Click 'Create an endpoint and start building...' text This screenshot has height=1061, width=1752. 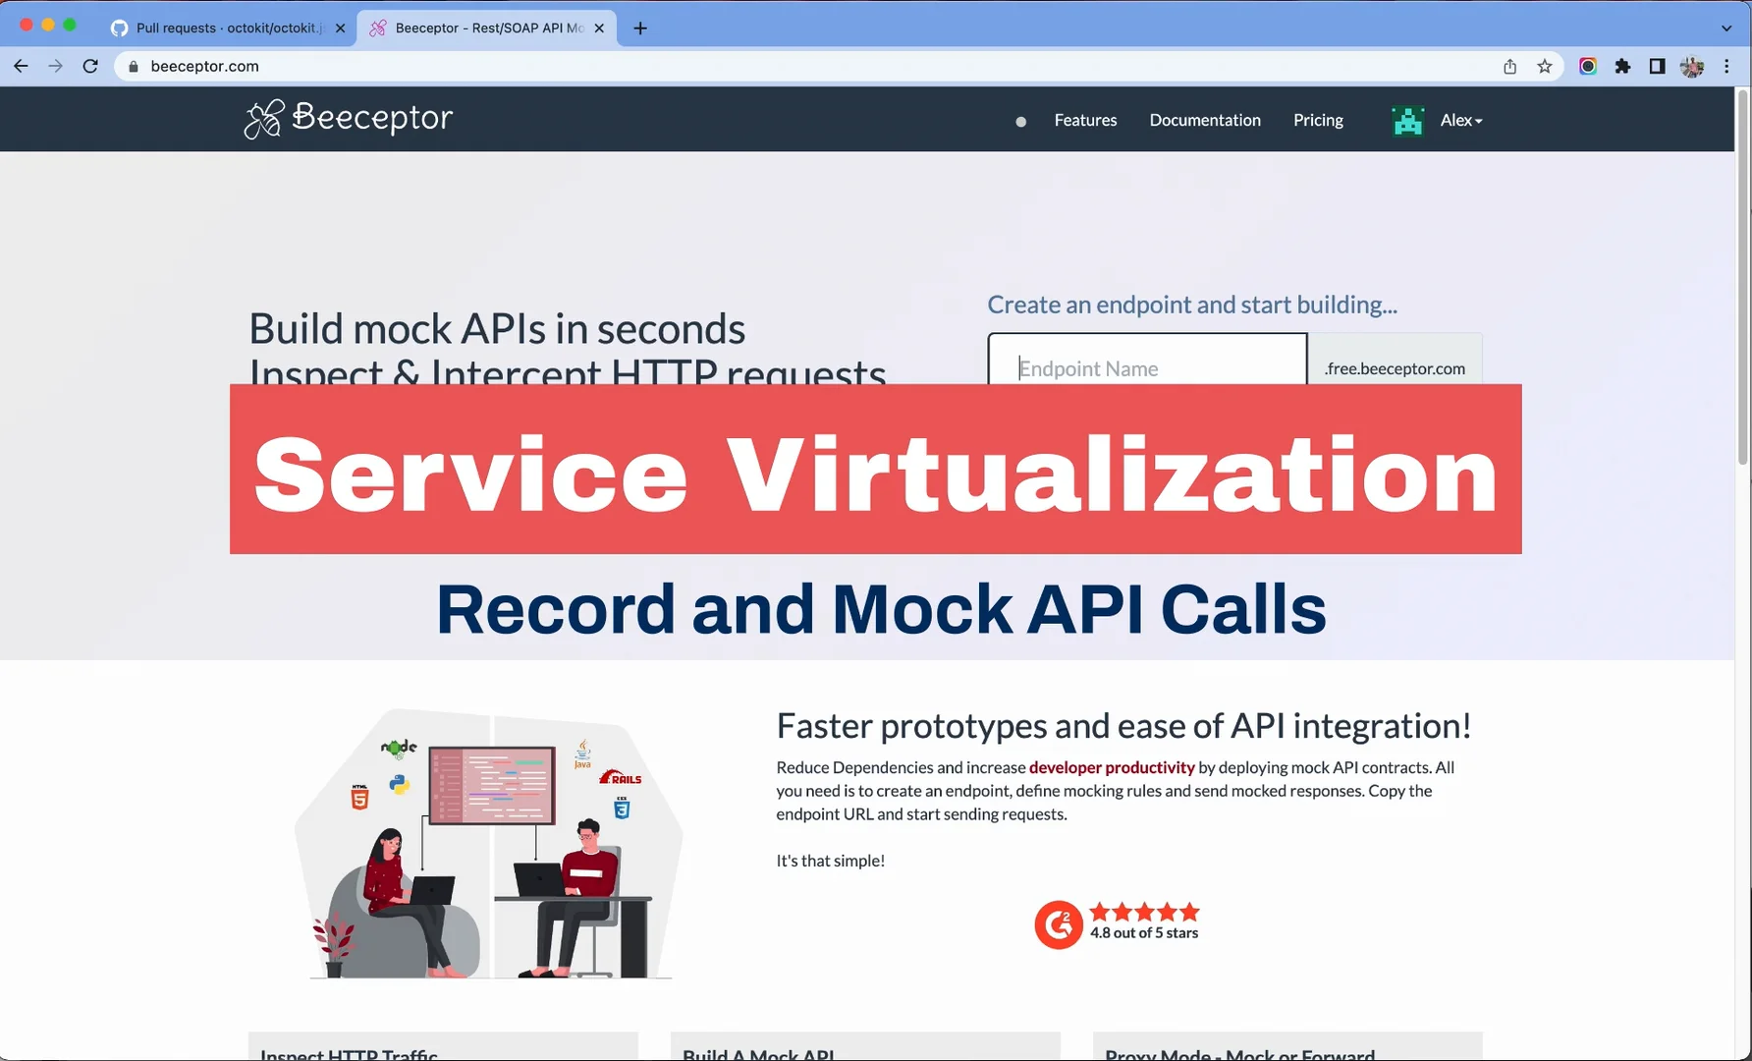click(1192, 305)
